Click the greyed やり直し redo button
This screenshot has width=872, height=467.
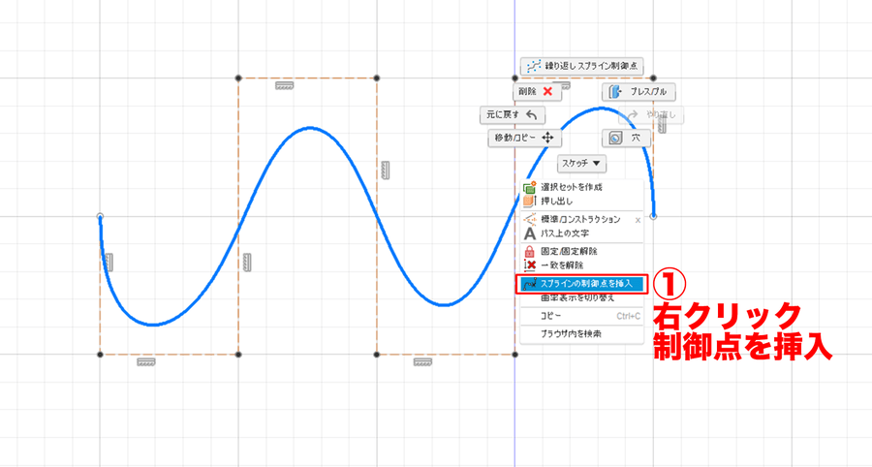tap(651, 115)
